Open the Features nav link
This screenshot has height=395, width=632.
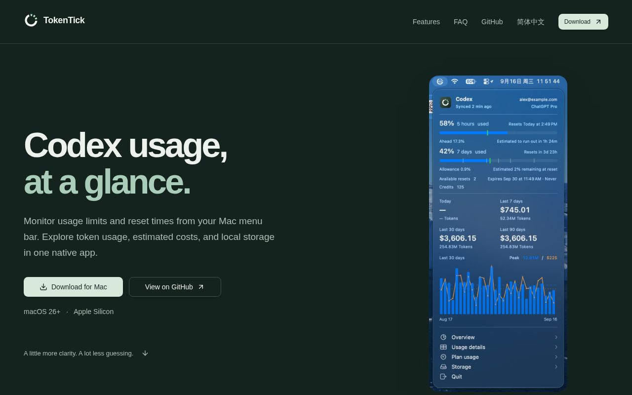pyautogui.click(x=426, y=22)
